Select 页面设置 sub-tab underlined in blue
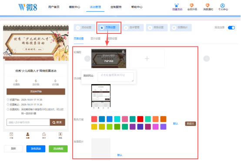Image resolution: width=241 pixels, height=161 pixels. 79,39
